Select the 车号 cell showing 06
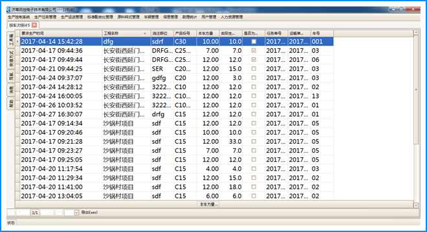Image resolution: width=427 pixels, height=232 pixels. pyautogui.click(x=322, y=60)
